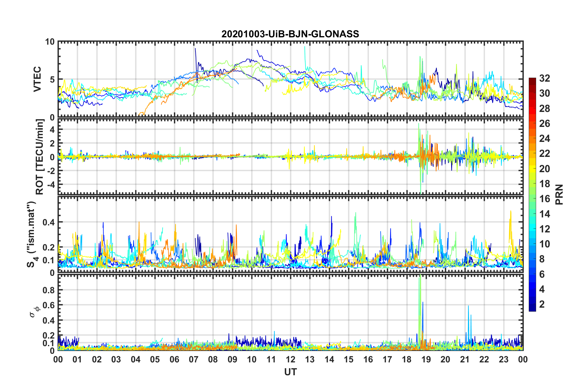
Task: Click x-axis tick label 23
Action: pyautogui.click(x=504, y=359)
